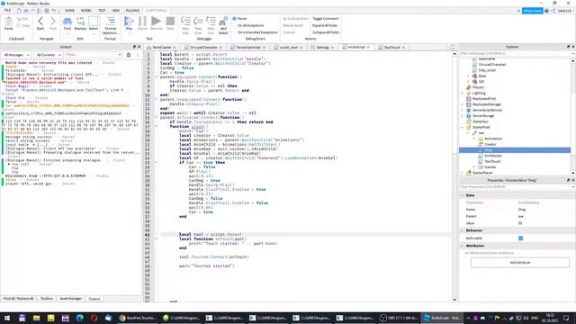Expand the ServerScriptService node in Explorer
Image resolution: width=576 pixels, height=324 pixels.
click(x=462, y=110)
